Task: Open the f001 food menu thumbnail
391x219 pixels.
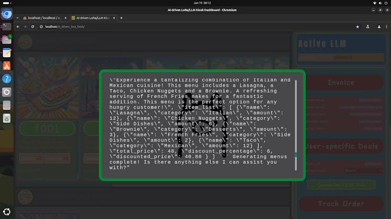Action: click(x=48, y=87)
